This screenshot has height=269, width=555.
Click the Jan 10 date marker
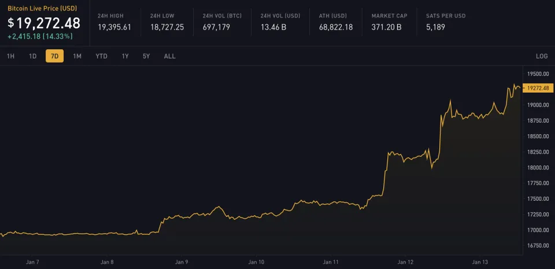pyautogui.click(x=257, y=262)
